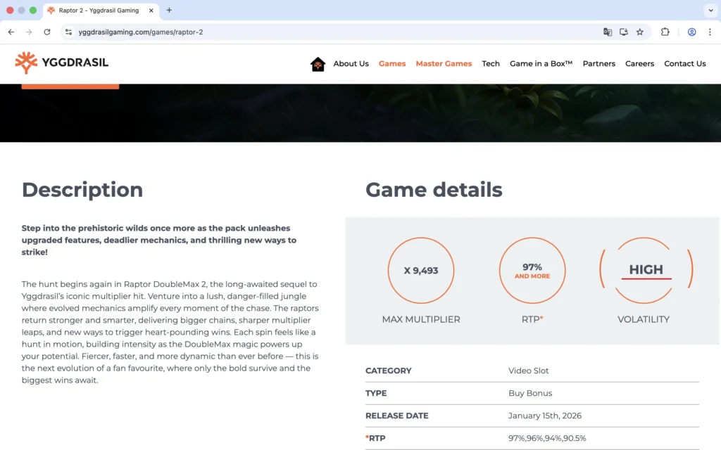Image resolution: width=721 pixels, height=450 pixels.
Task: Open the Game in a Box menu item
Action: [541, 64]
